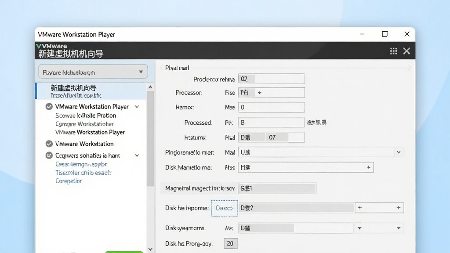This screenshot has width=450, height=253.
Task: Click the Prodococ rehma input field
Action: (x=272, y=79)
